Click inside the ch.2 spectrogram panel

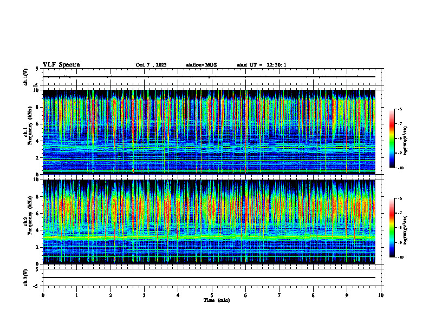coord(209,222)
